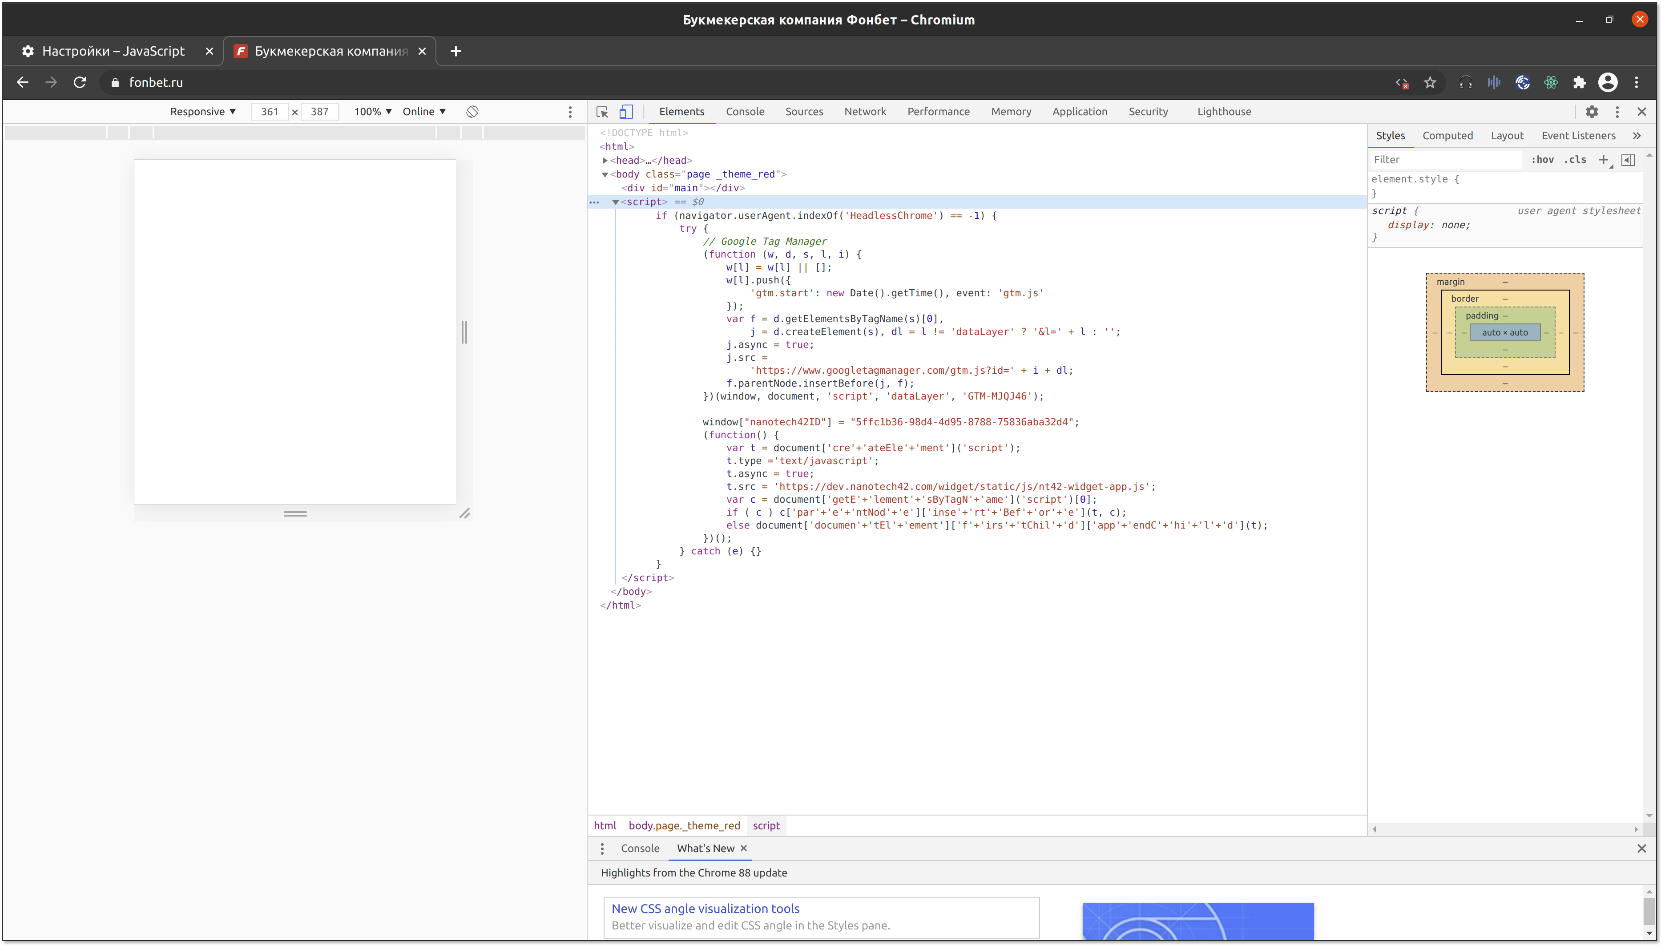The height and width of the screenshot is (945, 1661).
Task: Show more Styles pane tabs chevron
Action: tap(1637, 136)
